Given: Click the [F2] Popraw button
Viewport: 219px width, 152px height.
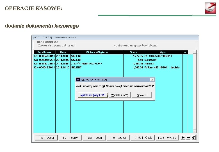Looking at the screenshot, I should click(x=70, y=138).
